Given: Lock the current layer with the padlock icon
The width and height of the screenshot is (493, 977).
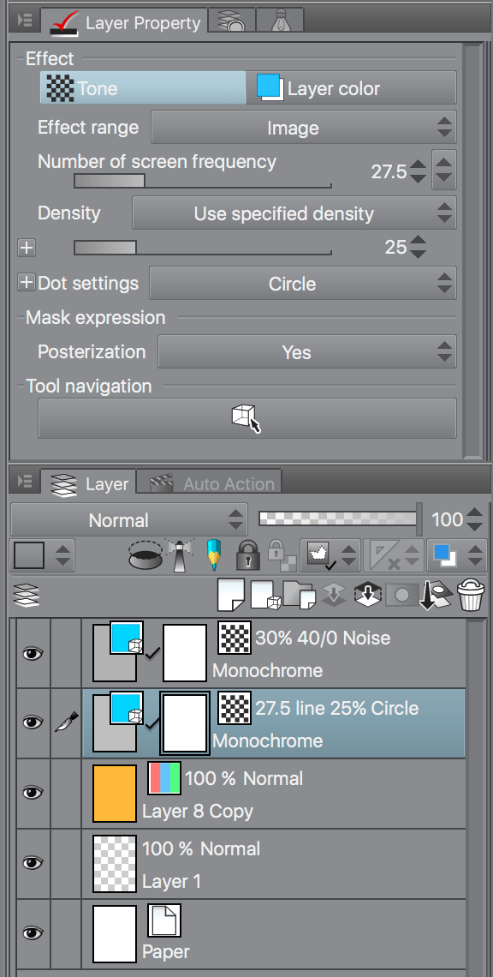Looking at the screenshot, I should [x=247, y=554].
